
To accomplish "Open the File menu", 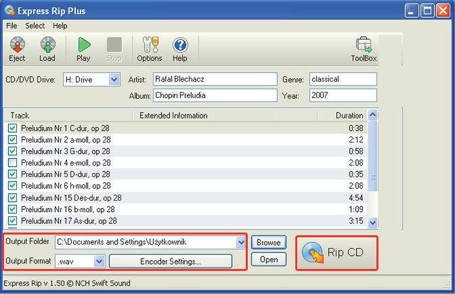I will click(12, 26).
